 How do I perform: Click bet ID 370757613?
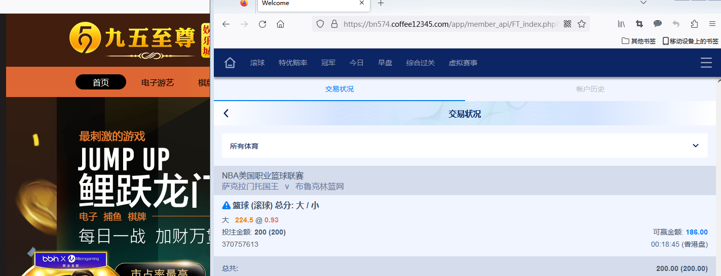pos(240,244)
